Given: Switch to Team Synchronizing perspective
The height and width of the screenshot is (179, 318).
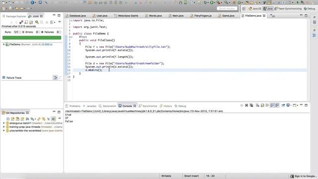Looking at the screenshot, I should [x=288, y=8].
